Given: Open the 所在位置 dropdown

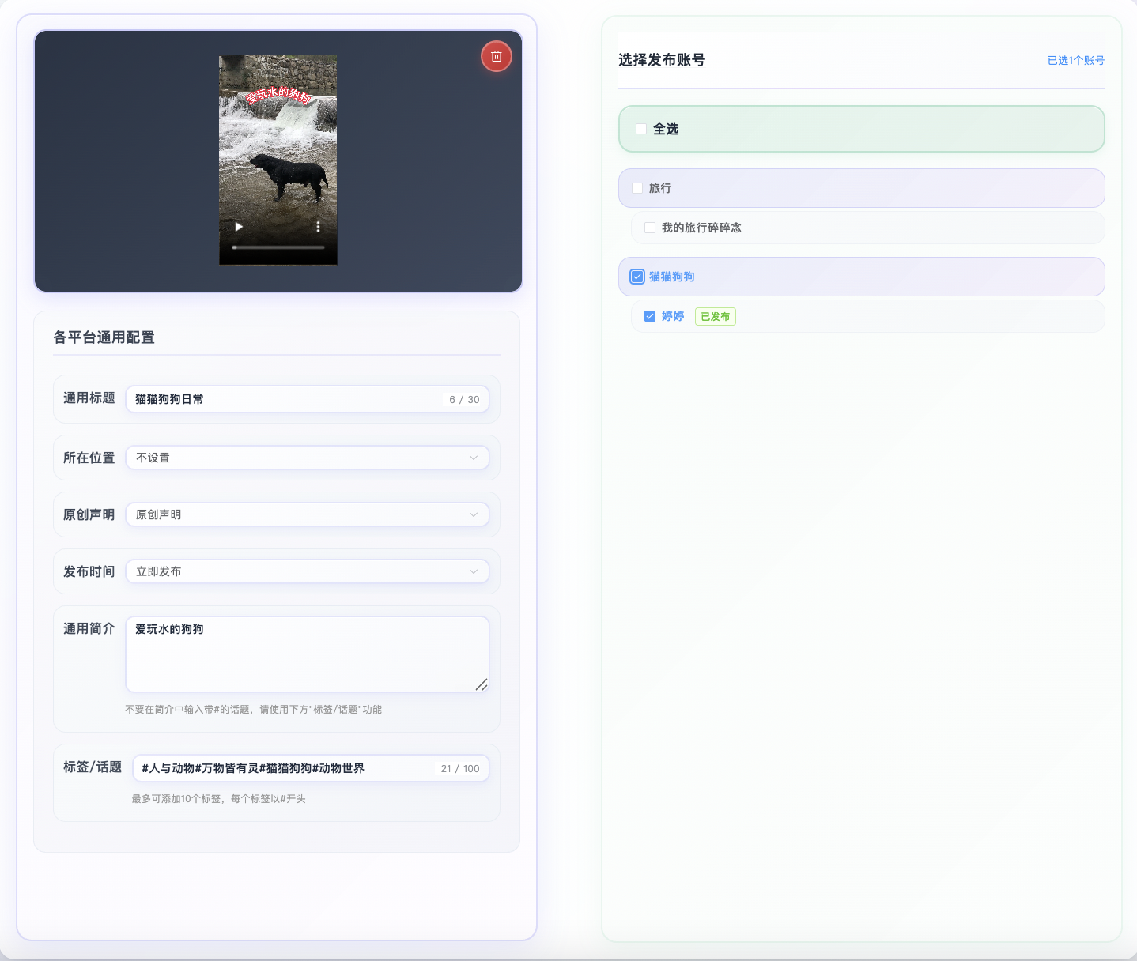Looking at the screenshot, I should [x=307, y=458].
